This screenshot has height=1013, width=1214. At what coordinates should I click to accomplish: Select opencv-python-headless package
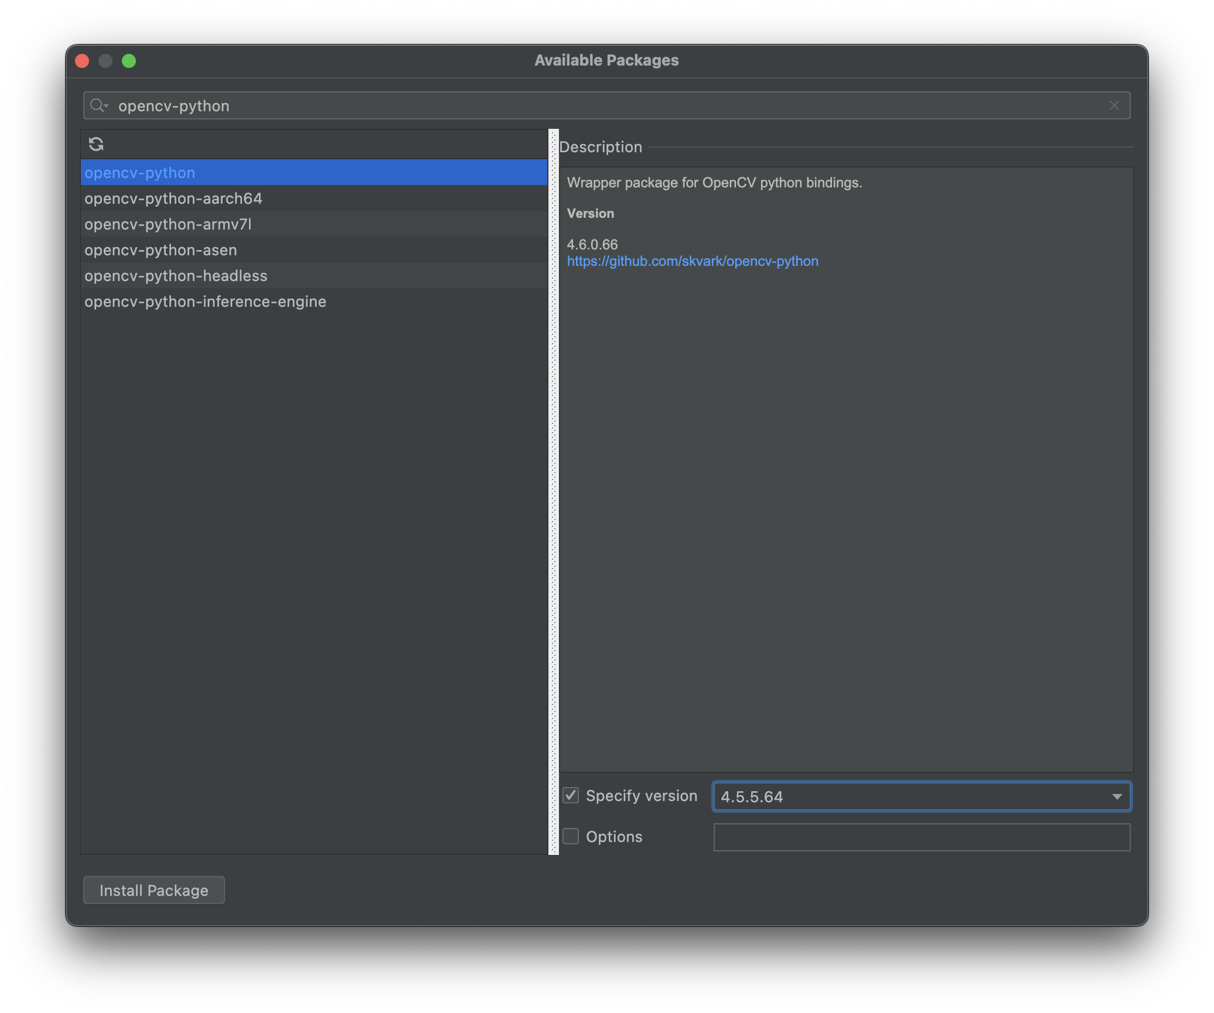click(x=176, y=276)
